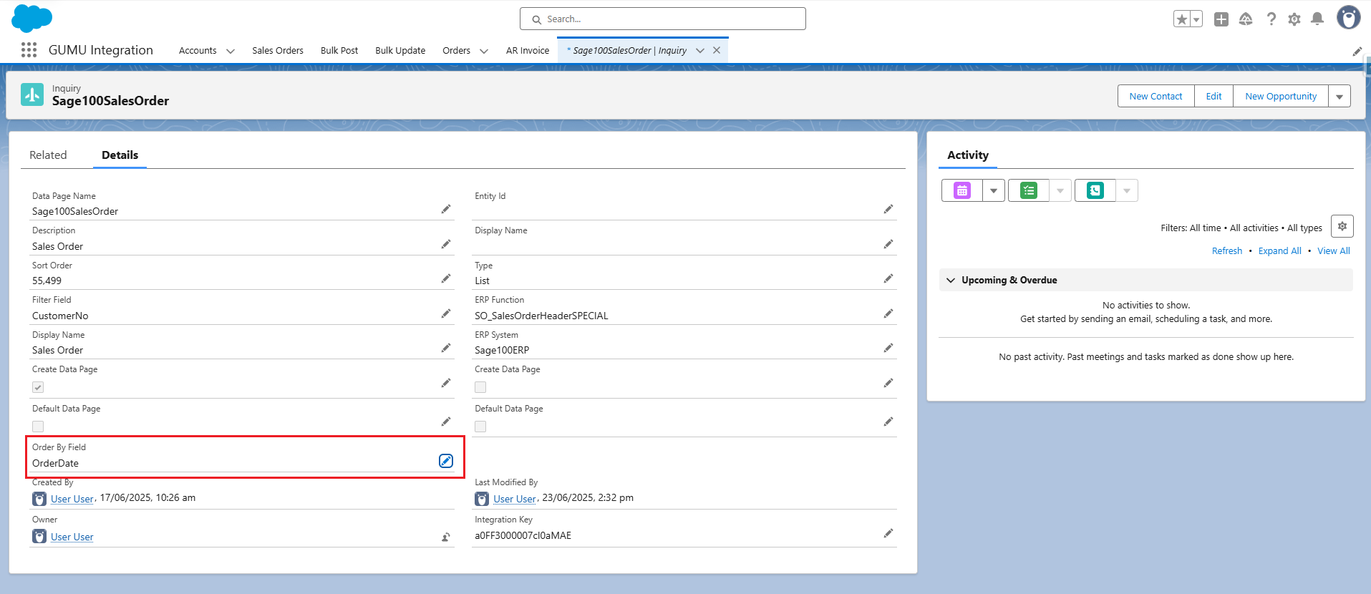Edit the Entity Id field pencil
Viewport: 1371px width, 594px height.
pyautogui.click(x=888, y=209)
